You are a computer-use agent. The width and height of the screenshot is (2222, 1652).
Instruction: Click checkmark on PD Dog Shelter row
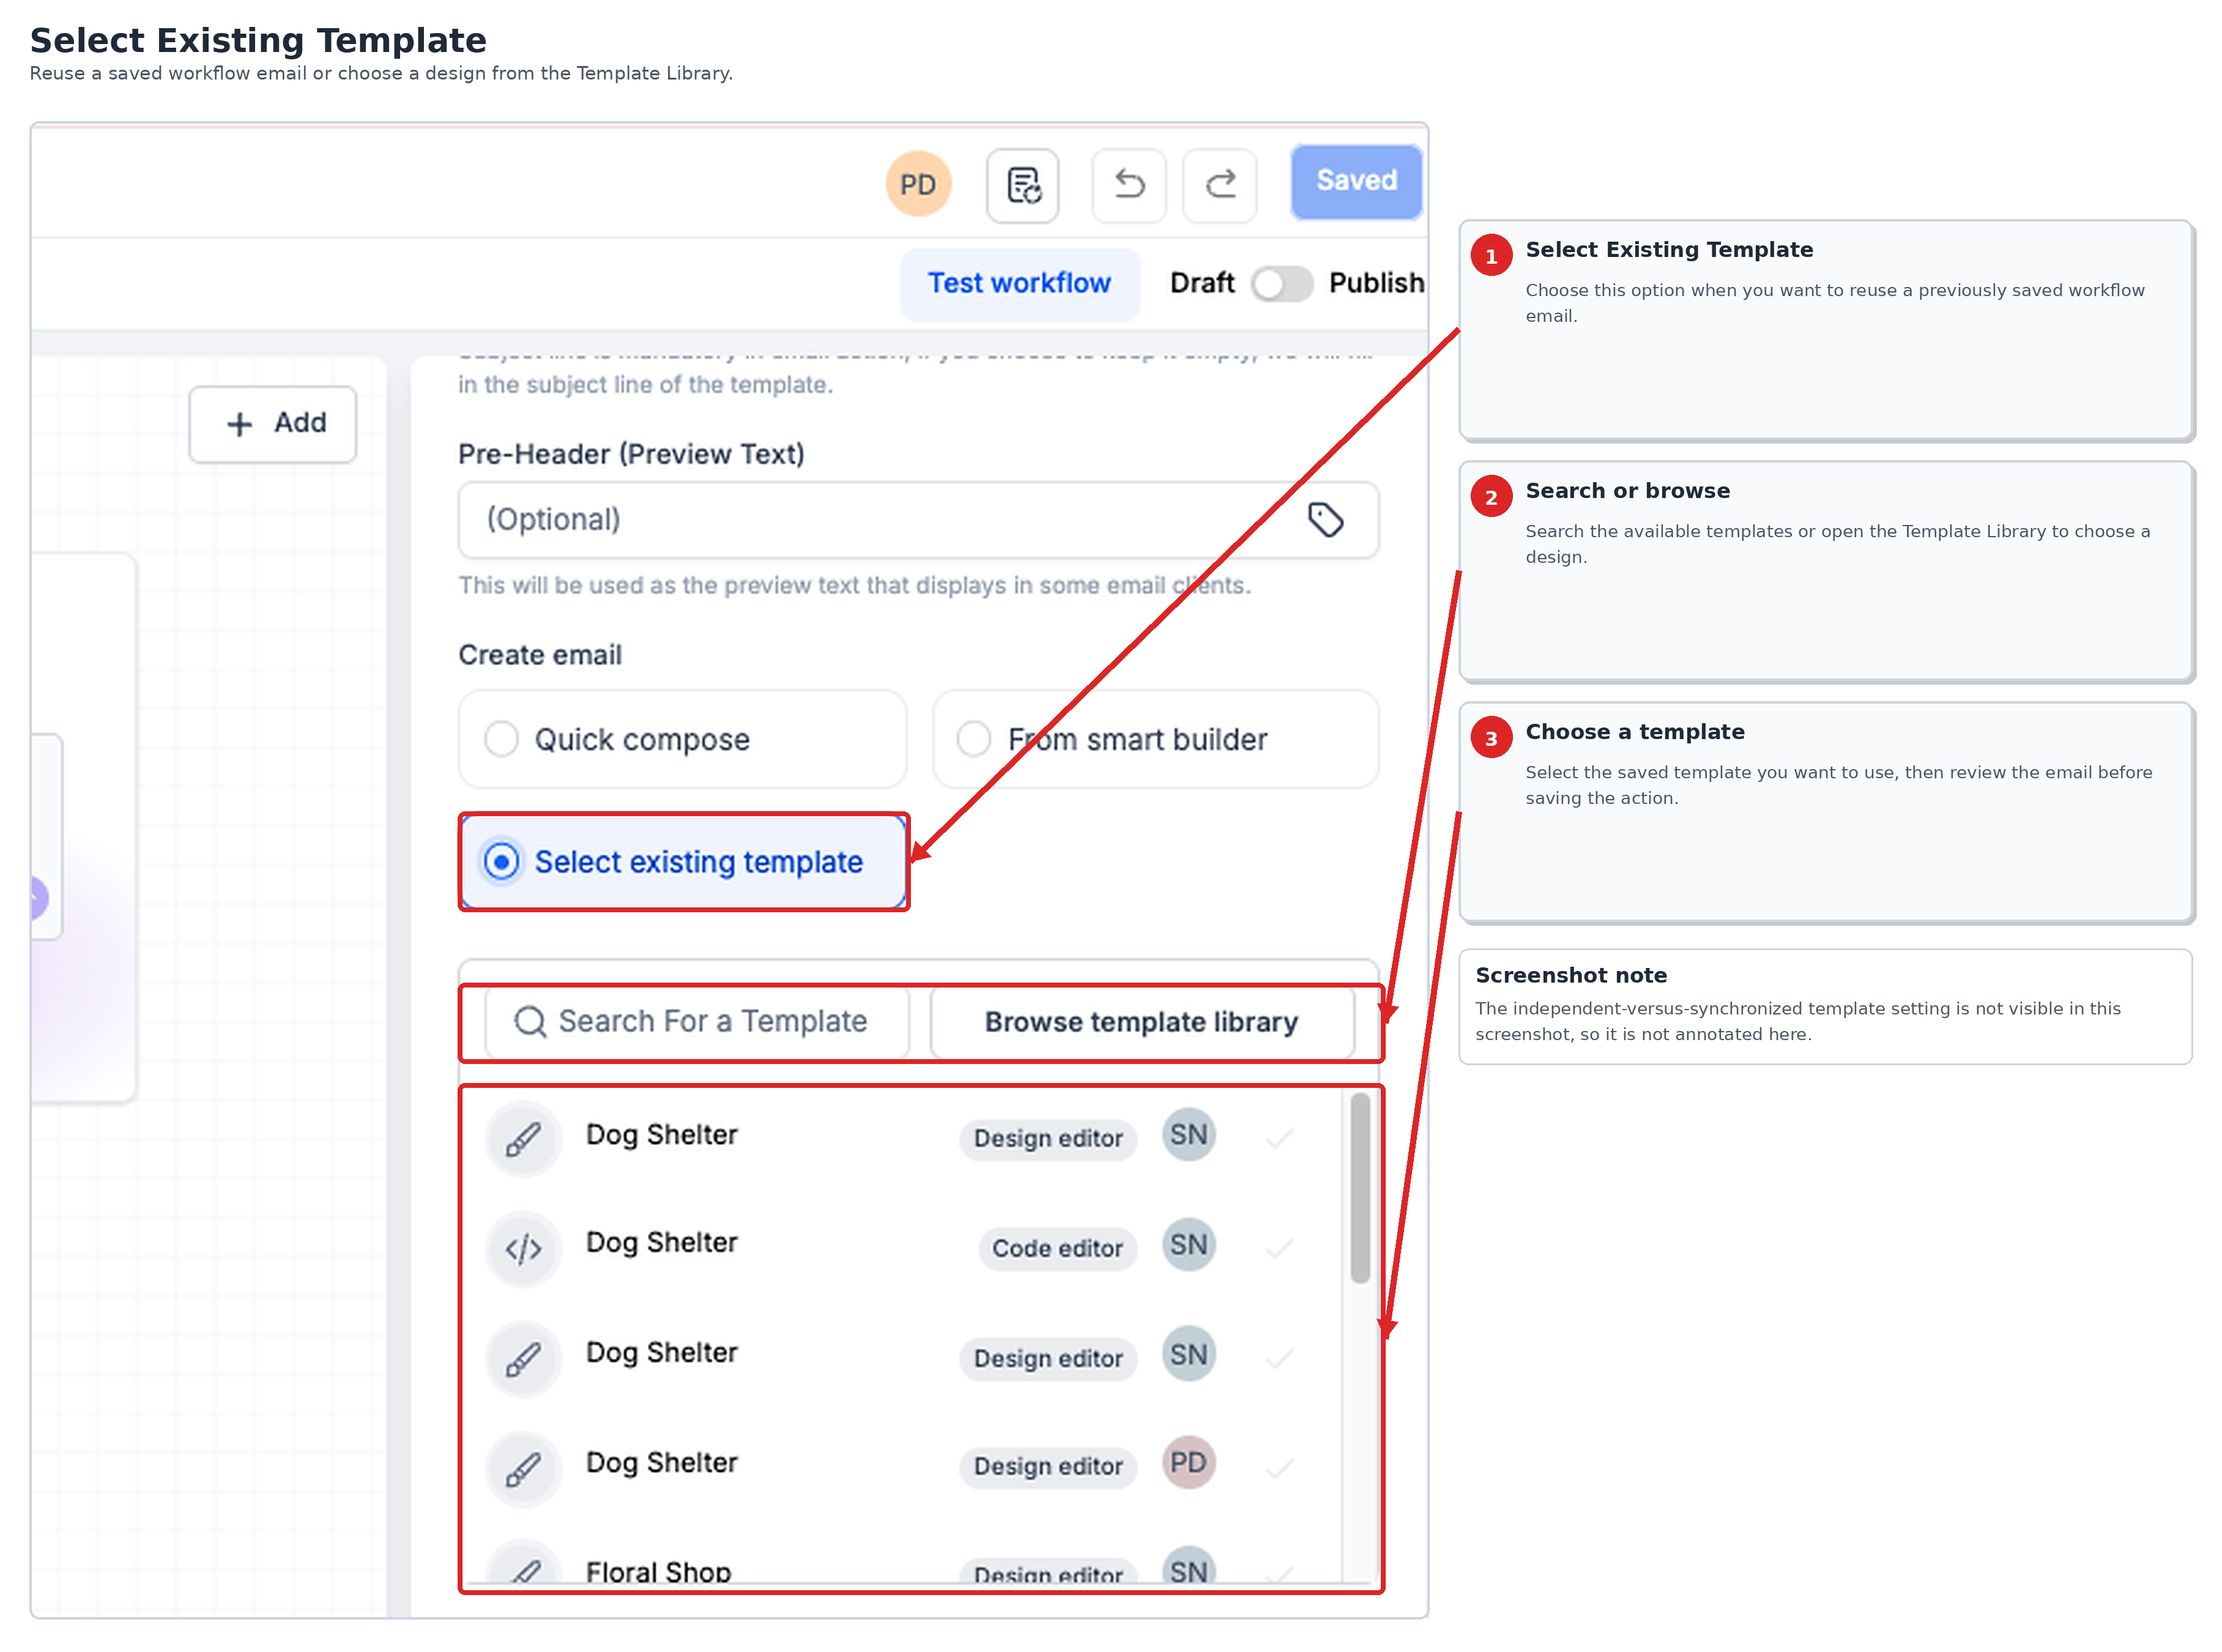click(1279, 1468)
